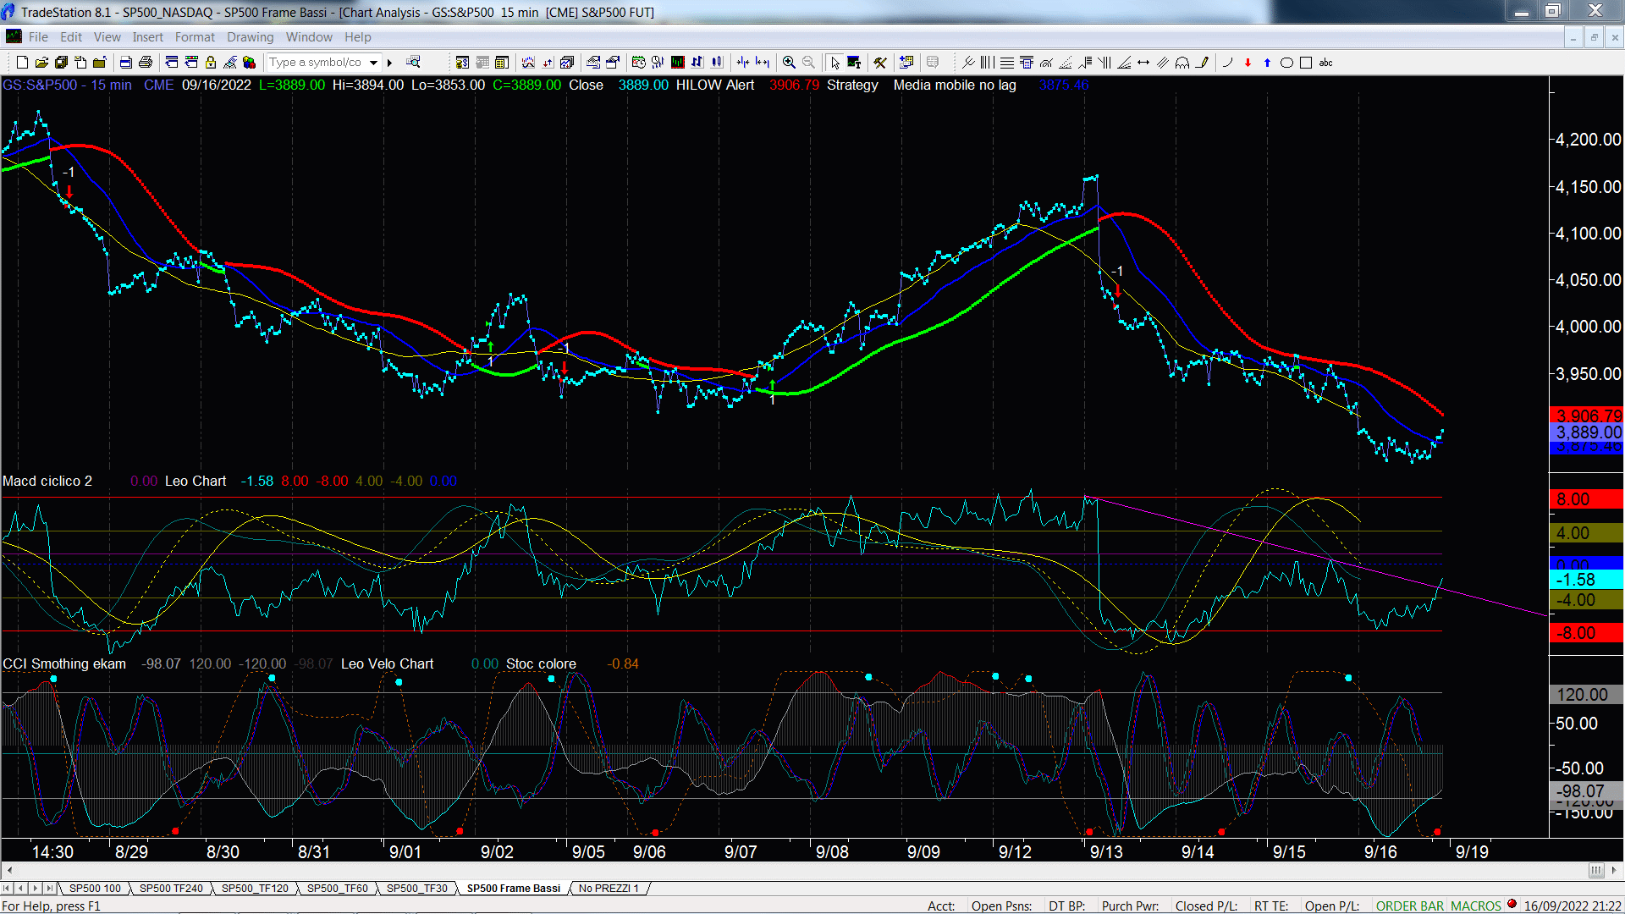Click the Zoom In magnifier
This screenshot has width=1625, height=914.
tap(789, 63)
